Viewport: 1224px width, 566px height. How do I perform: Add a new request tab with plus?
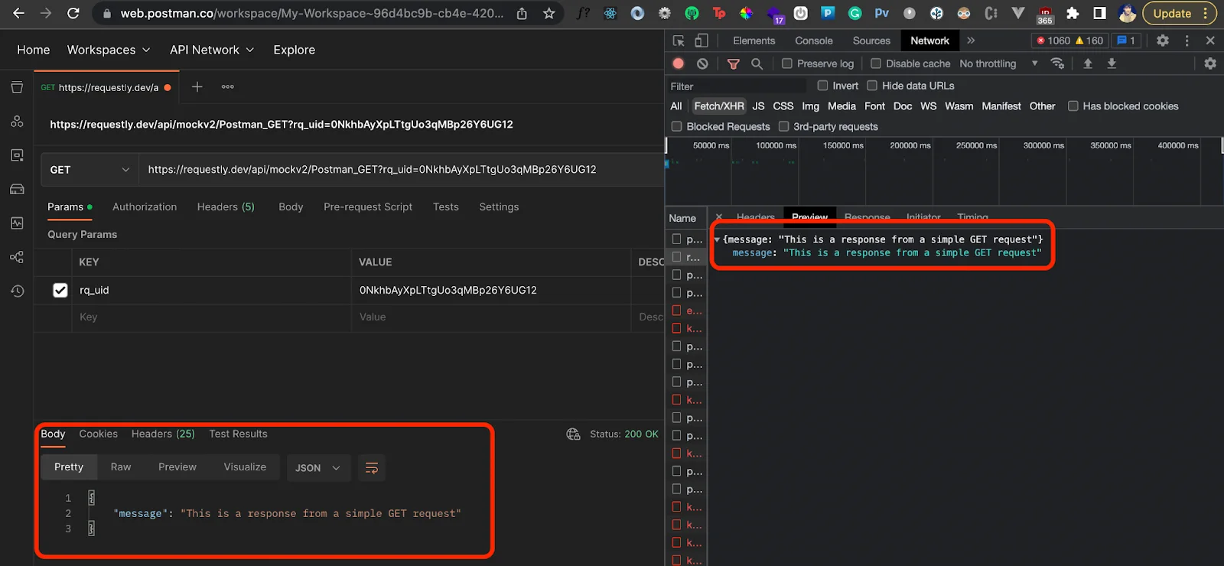197,87
